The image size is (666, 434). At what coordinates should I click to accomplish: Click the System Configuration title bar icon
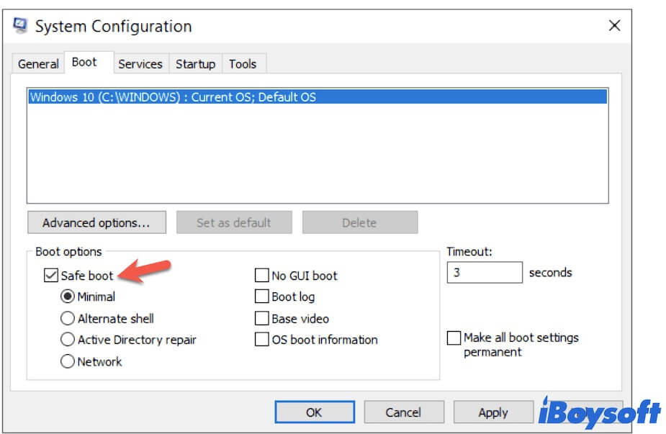click(20, 26)
